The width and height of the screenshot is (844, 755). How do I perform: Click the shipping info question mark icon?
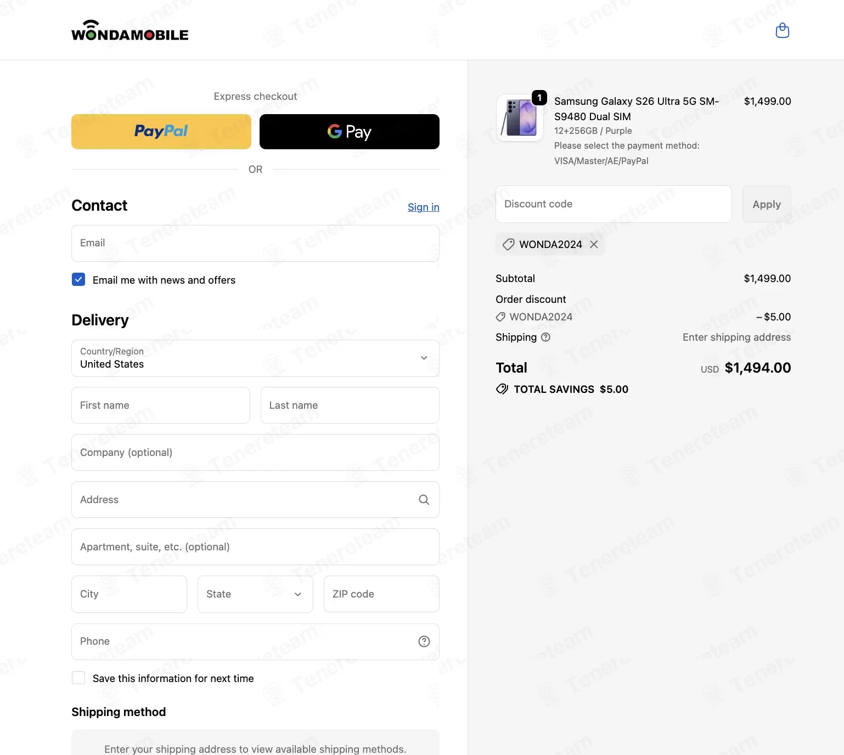pos(545,337)
